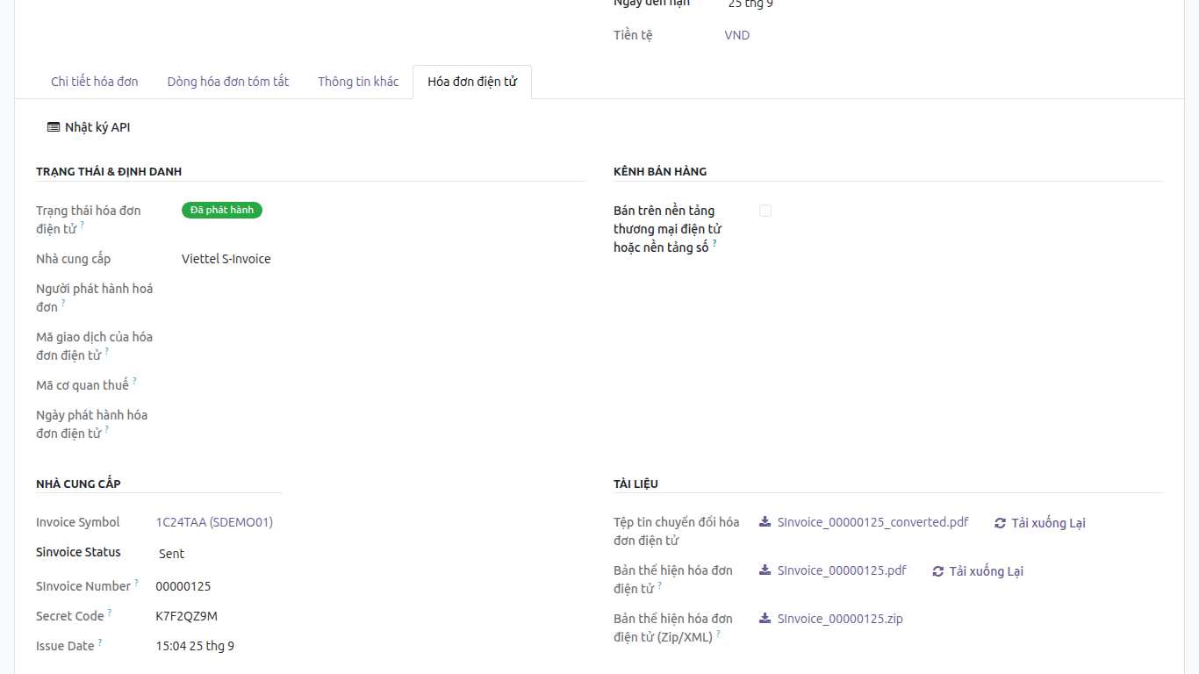
Task: Click refresh icon on the converted.pdf row
Action: point(1000,523)
